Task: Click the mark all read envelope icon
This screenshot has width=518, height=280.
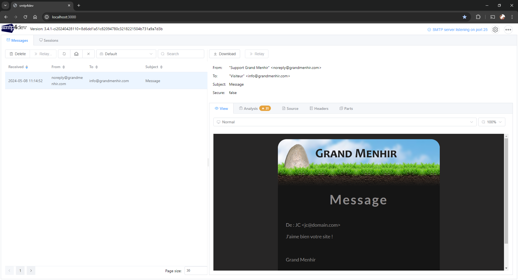Action: pos(76,54)
